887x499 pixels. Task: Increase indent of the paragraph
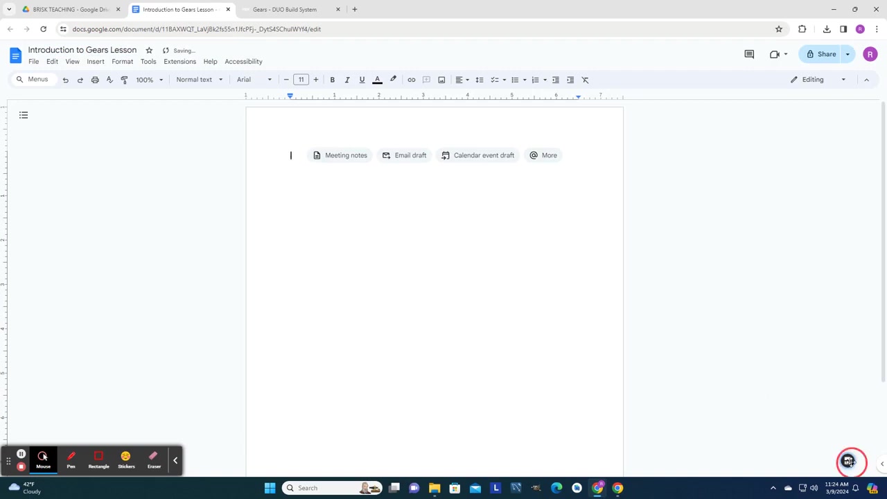click(570, 80)
